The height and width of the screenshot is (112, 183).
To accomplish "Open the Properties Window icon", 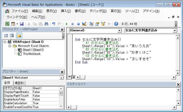I will coord(97,24).
